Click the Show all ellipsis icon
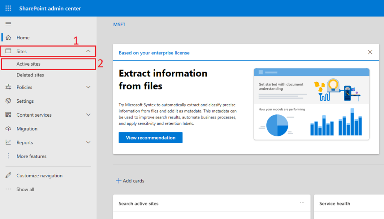 point(8,189)
